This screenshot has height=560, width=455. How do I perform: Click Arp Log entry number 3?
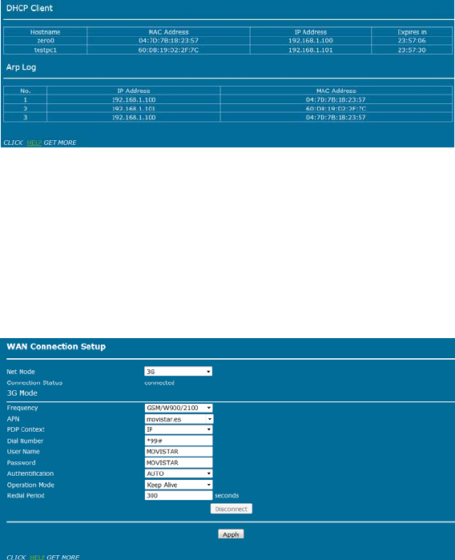click(227, 118)
